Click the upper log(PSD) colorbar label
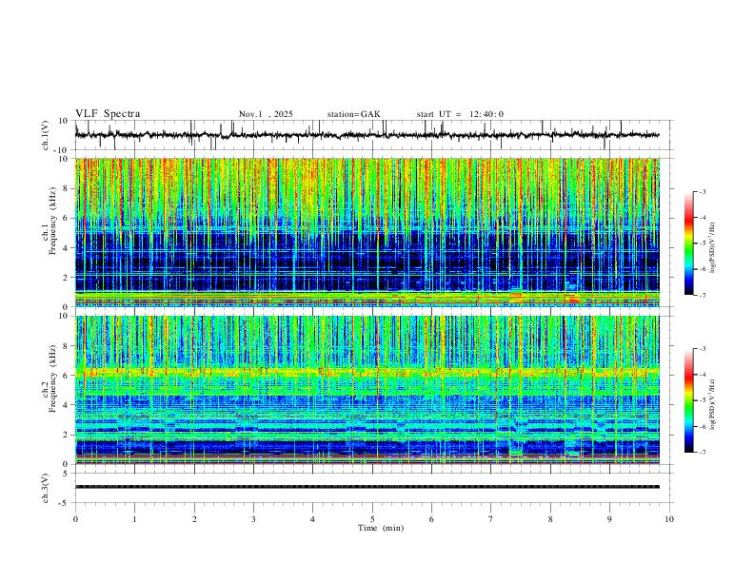 pyautogui.click(x=712, y=247)
